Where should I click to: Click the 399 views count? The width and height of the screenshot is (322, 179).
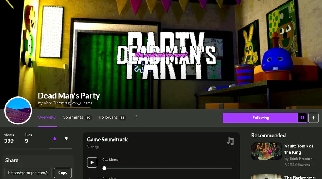click(9, 141)
